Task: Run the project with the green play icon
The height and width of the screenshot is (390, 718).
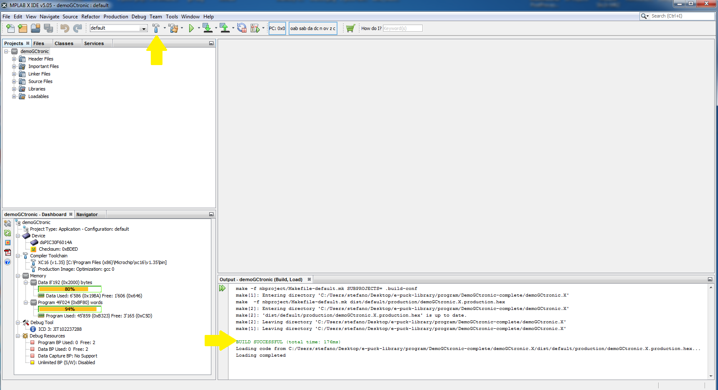Action: 191,28
